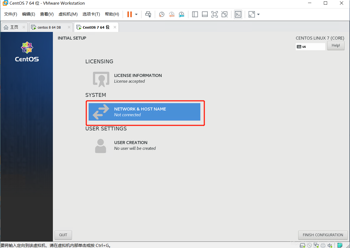Viewport: 350px width, 248px height.
Task: Click the CentOS logo in sidebar
Action: [x=27, y=52]
